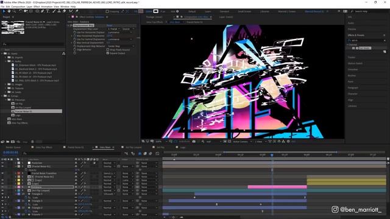390x219 pixels.
Task: Select the Brush tool
Action: (54, 11)
